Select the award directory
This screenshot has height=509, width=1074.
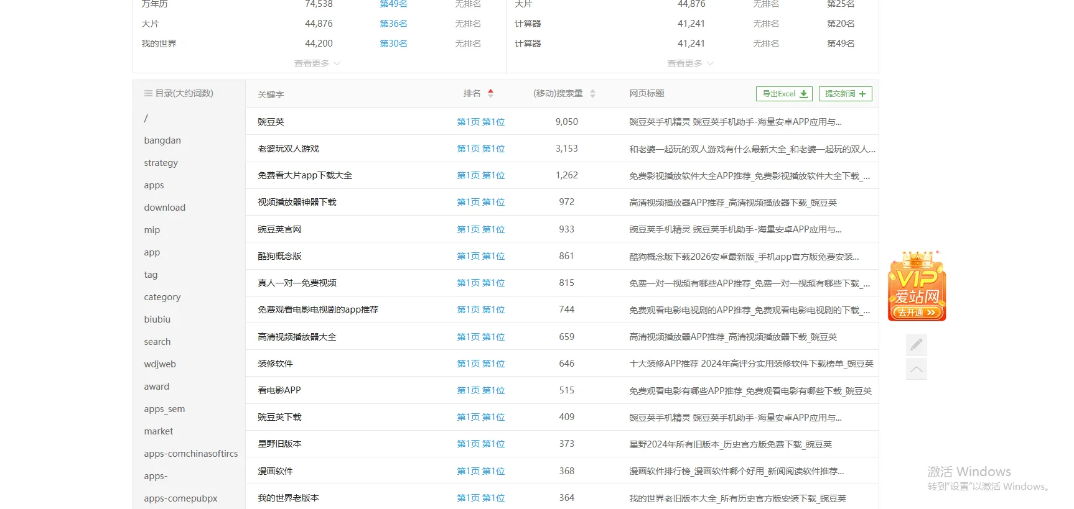pos(156,387)
